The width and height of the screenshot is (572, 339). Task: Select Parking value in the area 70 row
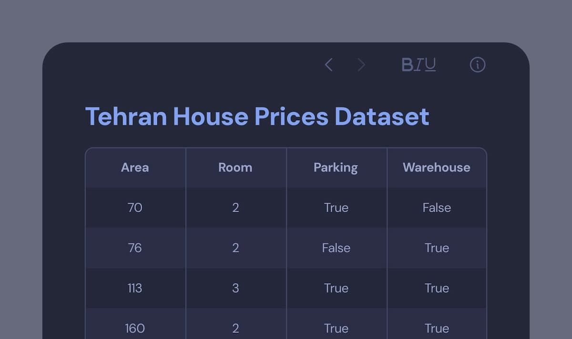(336, 208)
